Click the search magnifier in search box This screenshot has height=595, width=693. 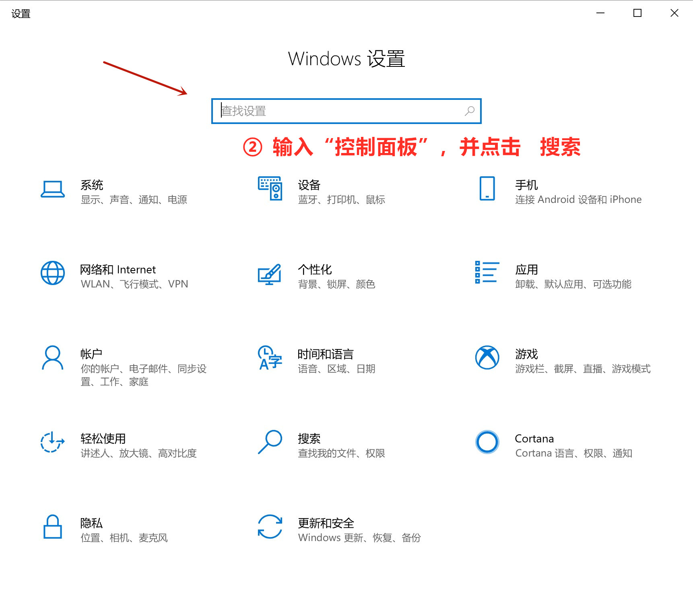point(469,111)
